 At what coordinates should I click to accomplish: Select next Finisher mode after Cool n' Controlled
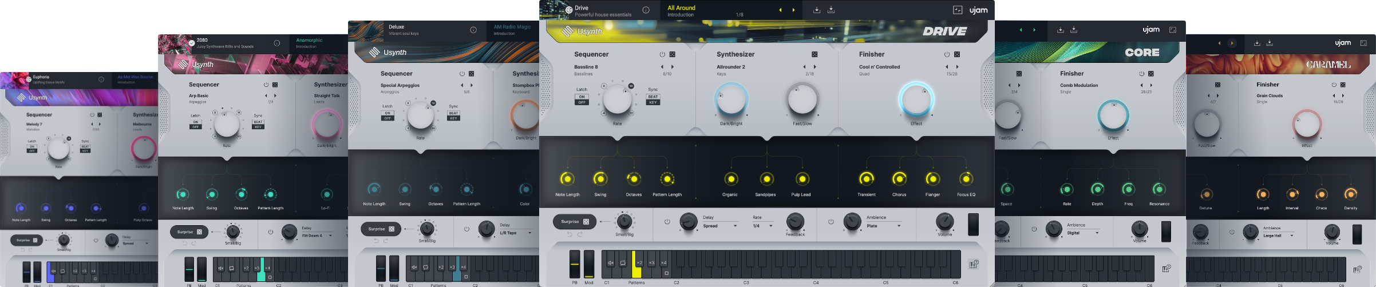[x=957, y=67]
